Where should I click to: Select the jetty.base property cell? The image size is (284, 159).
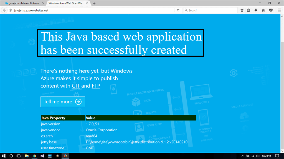49,142
